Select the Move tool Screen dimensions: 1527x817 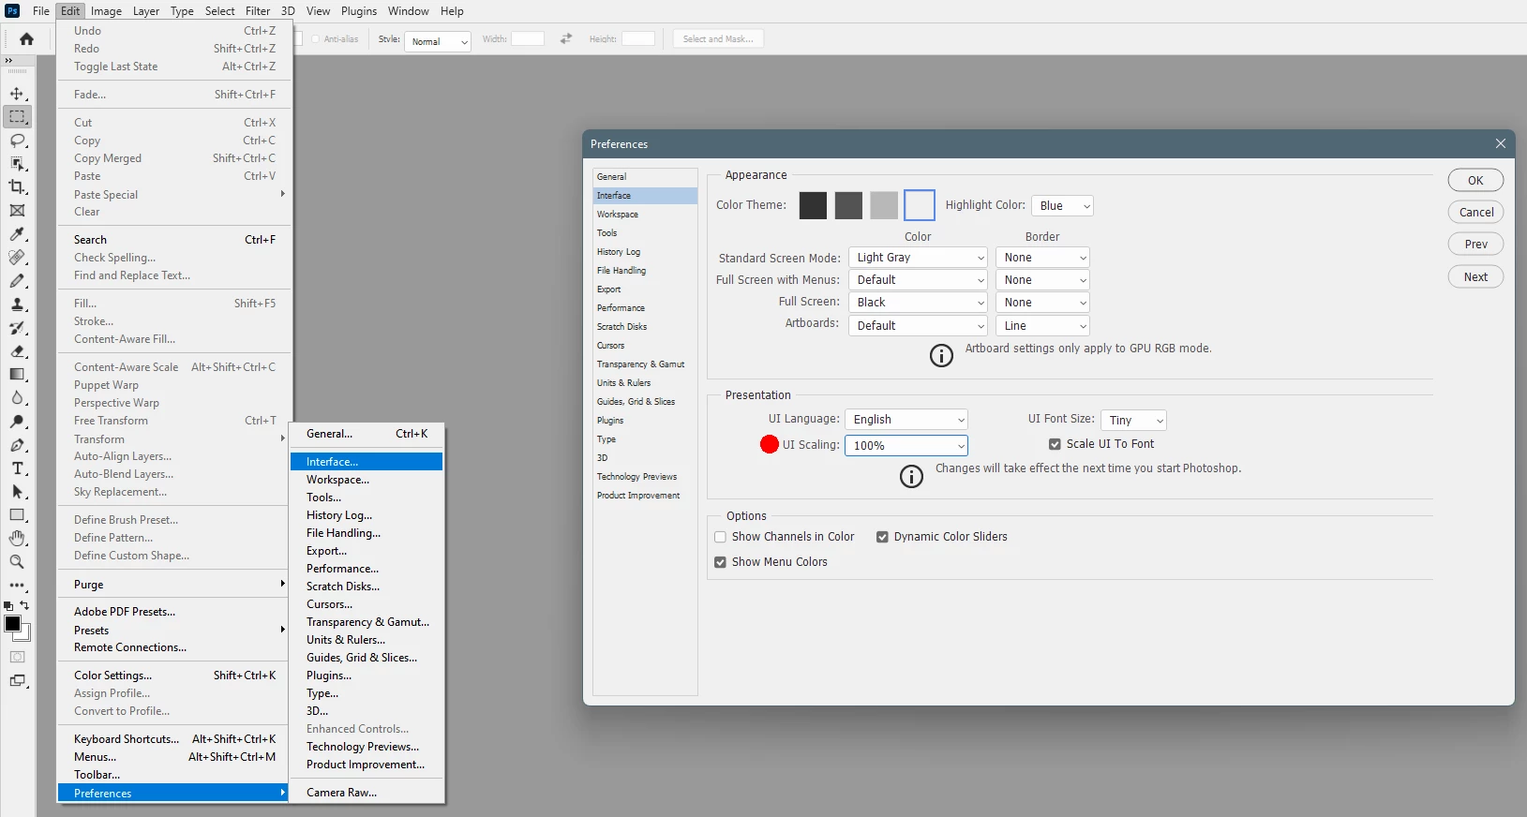coord(17,94)
